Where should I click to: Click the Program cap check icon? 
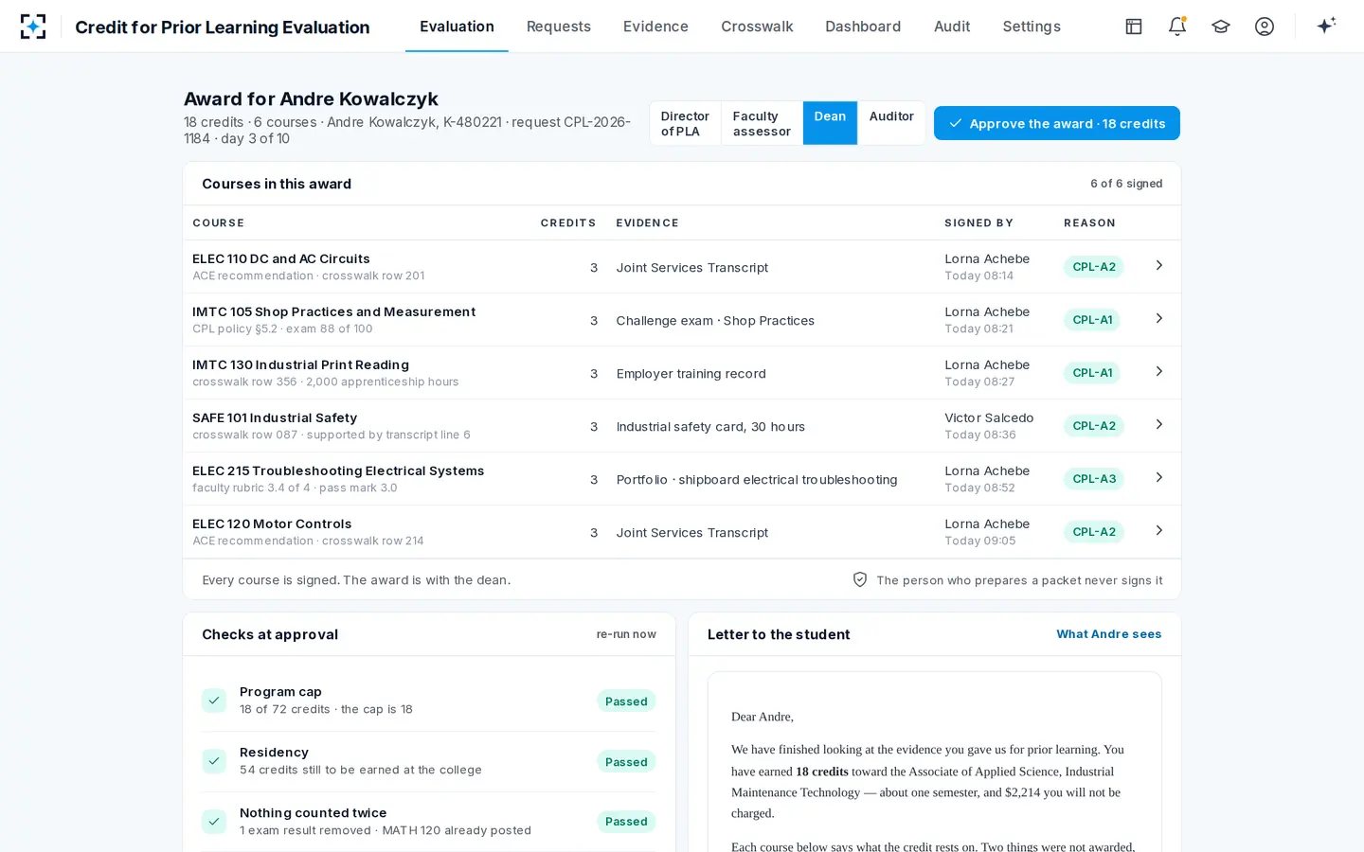[x=214, y=701]
